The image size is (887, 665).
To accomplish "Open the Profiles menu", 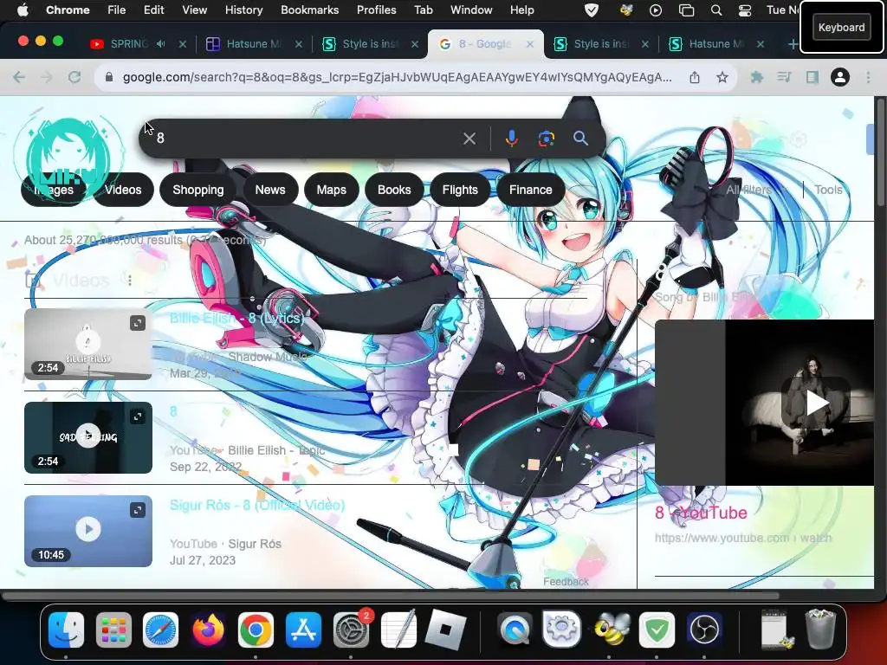I will pos(376,10).
